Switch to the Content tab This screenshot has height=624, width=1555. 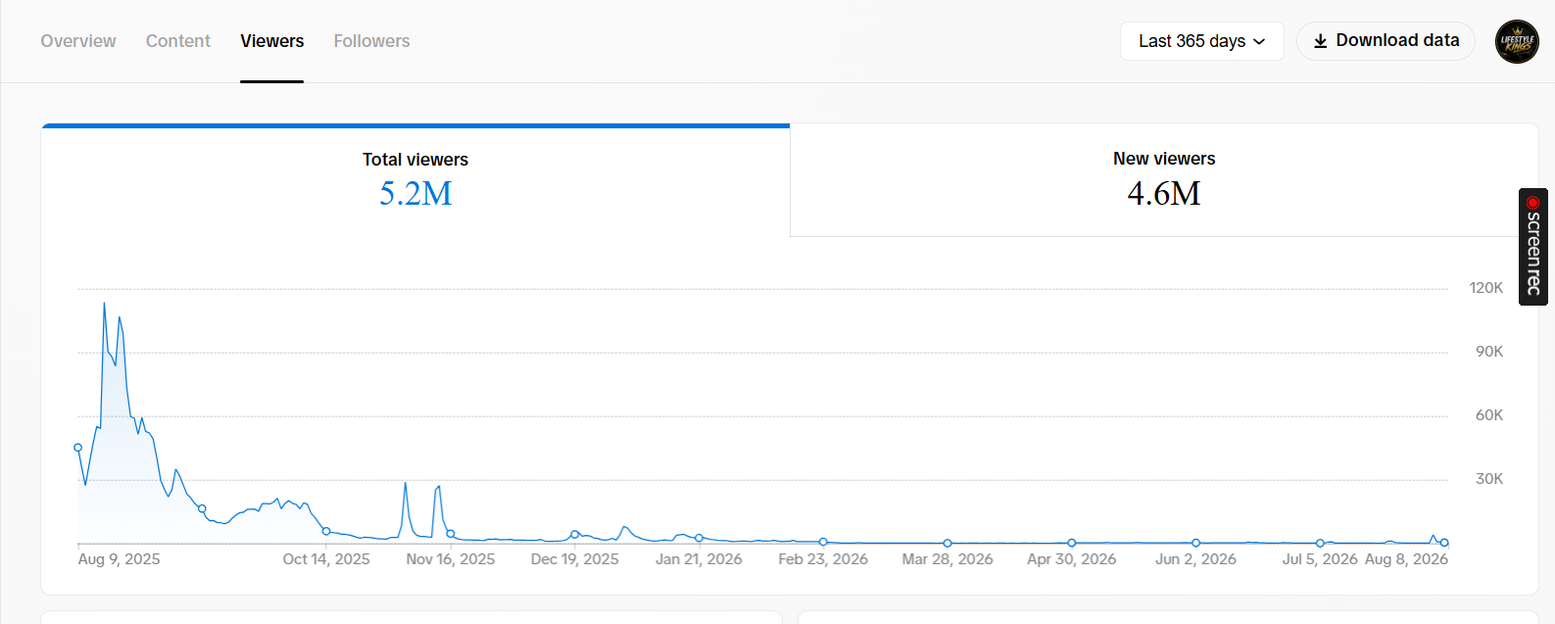point(178,41)
